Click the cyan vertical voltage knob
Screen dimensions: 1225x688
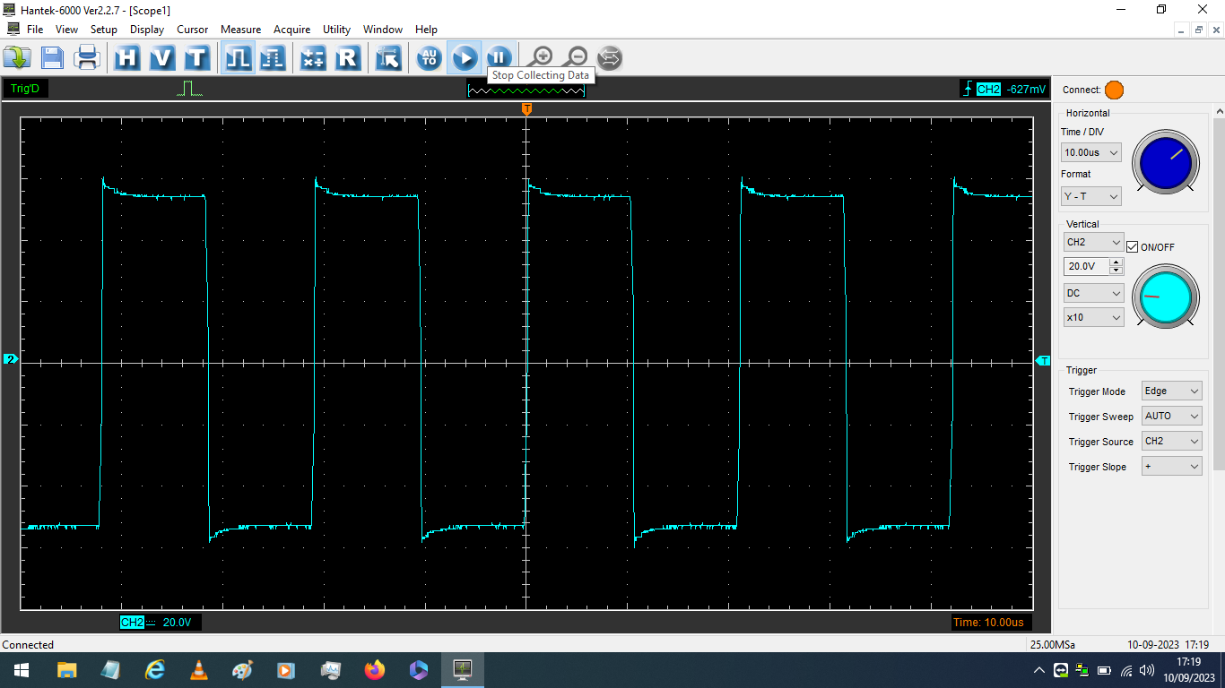point(1166,296)
